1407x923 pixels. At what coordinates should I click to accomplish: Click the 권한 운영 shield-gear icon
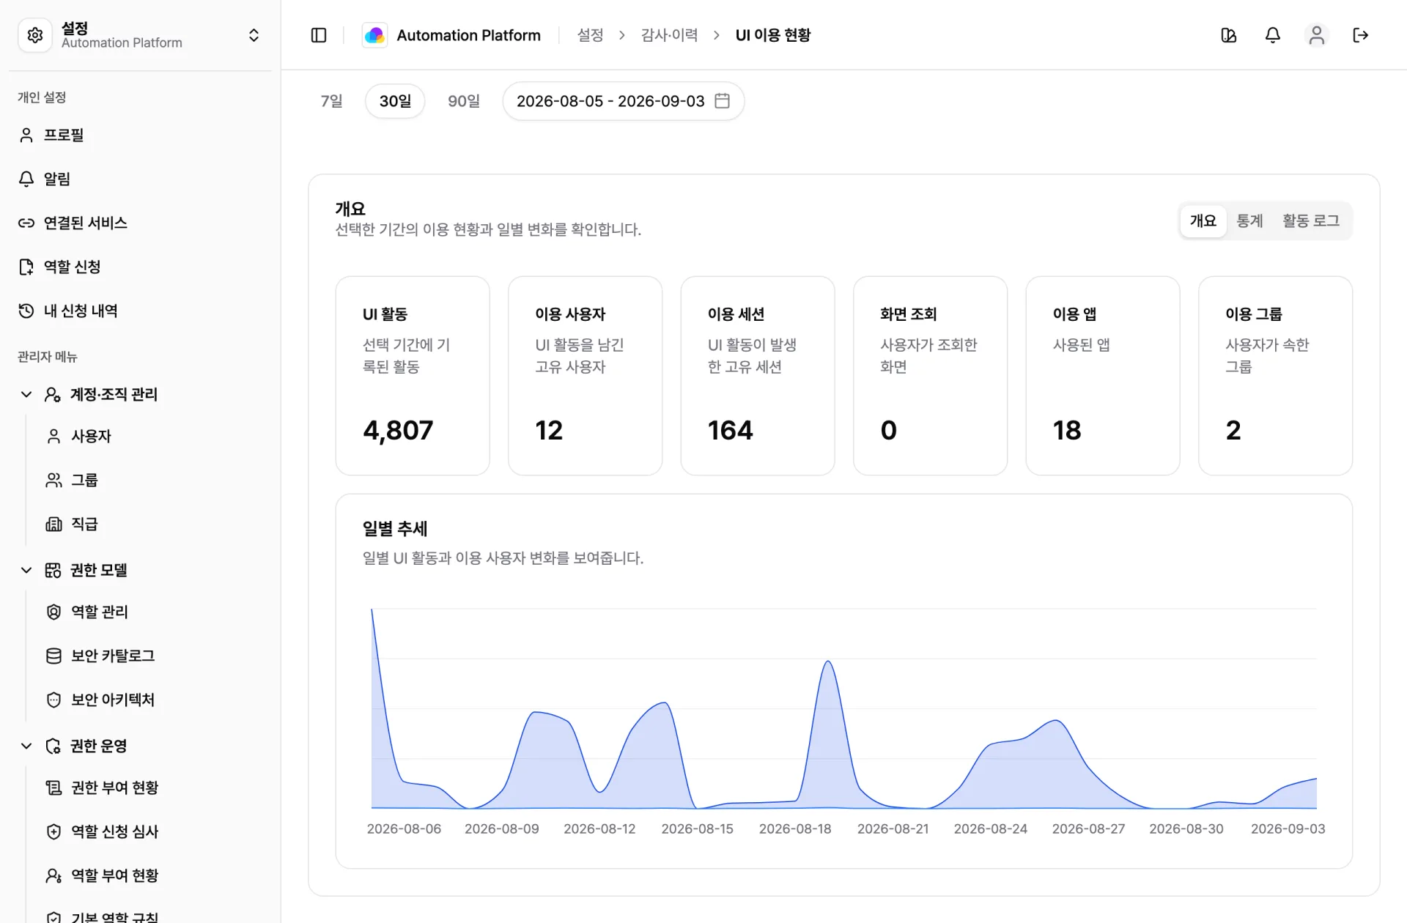pyautogui.click(x=53, y=746)
